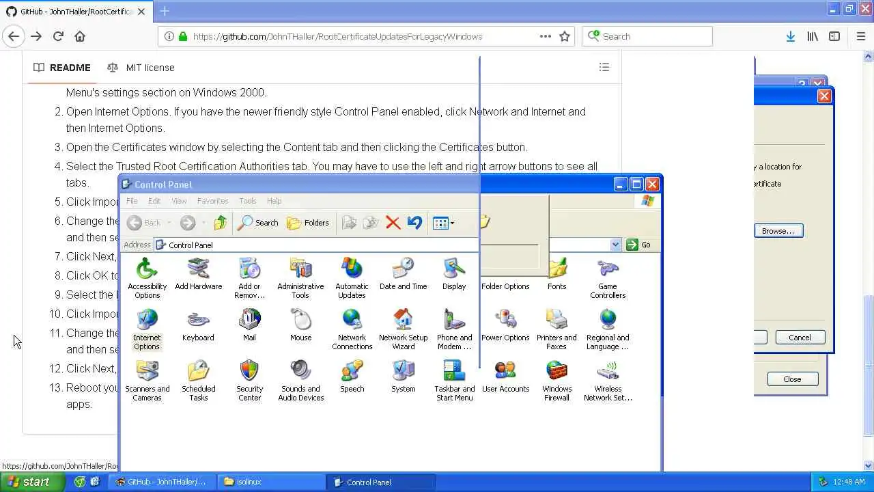Open the Forward button history dropdown arrow
This screenshot has width=874, height=492.
pyautogui.click(x=203, y=223)
